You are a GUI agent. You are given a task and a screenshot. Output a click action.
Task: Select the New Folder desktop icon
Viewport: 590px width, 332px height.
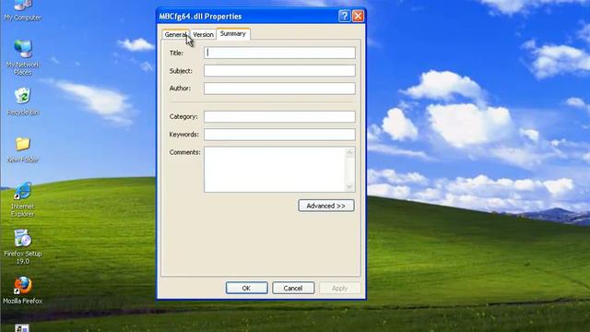pos(22,149)
